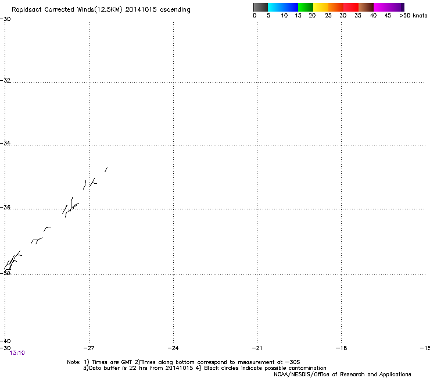
Task: Click the -32 latitude axis label
Action: [x=5, y=80]
